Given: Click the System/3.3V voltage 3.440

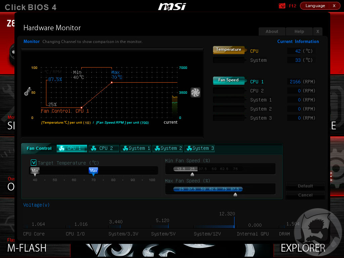Looking at the screenshot, I should click(116, 222).
